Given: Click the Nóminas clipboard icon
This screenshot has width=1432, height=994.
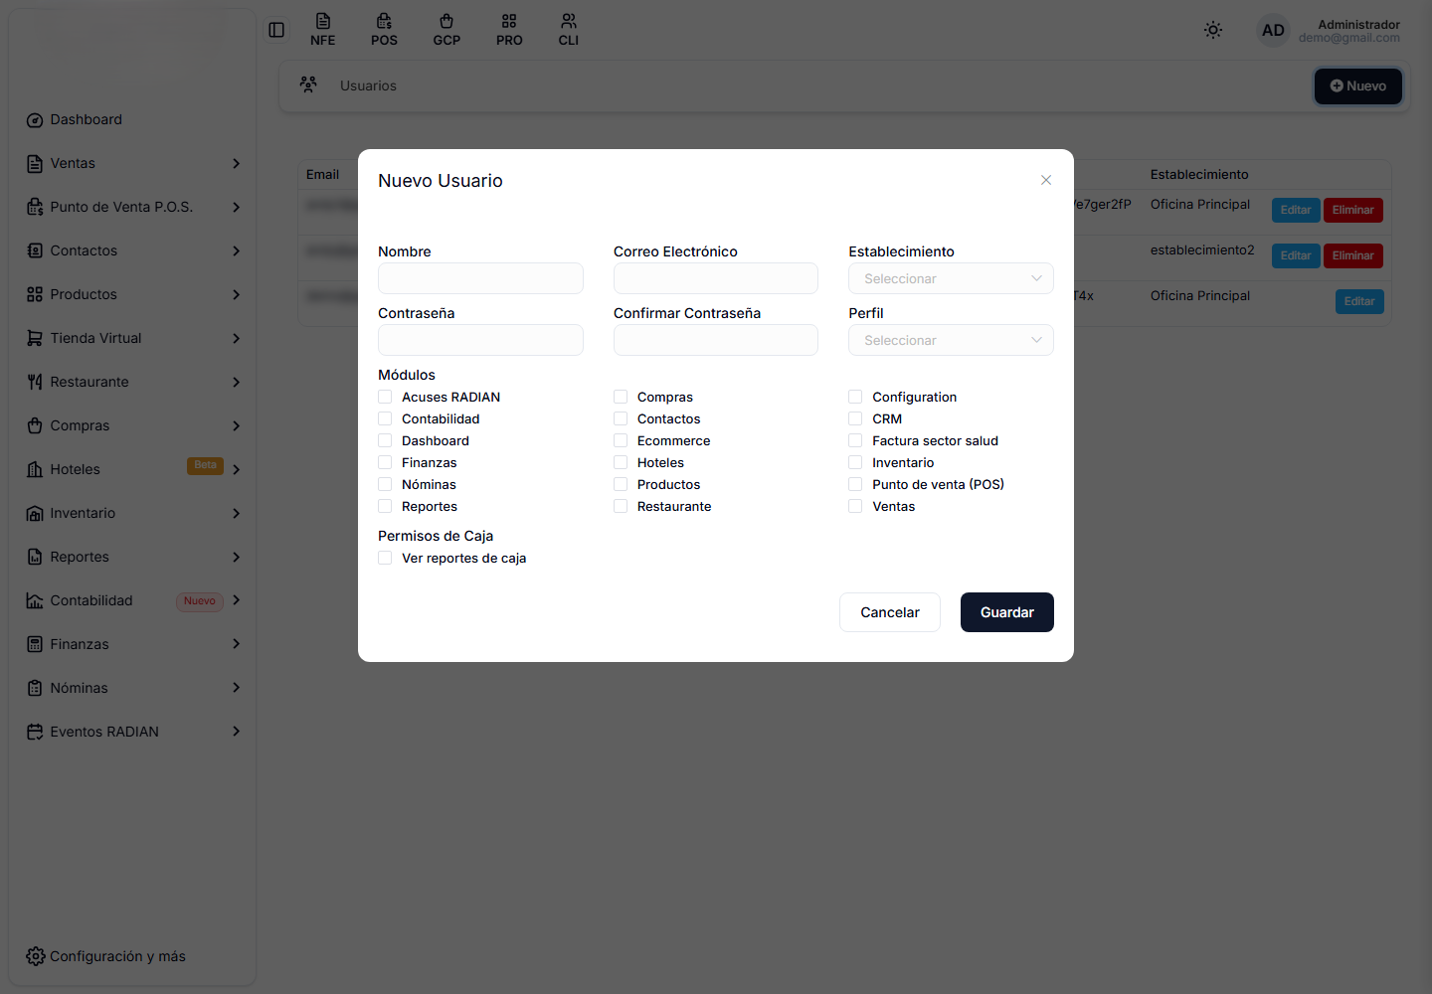Looking at the screenshot, I should [x=35, y=689].
